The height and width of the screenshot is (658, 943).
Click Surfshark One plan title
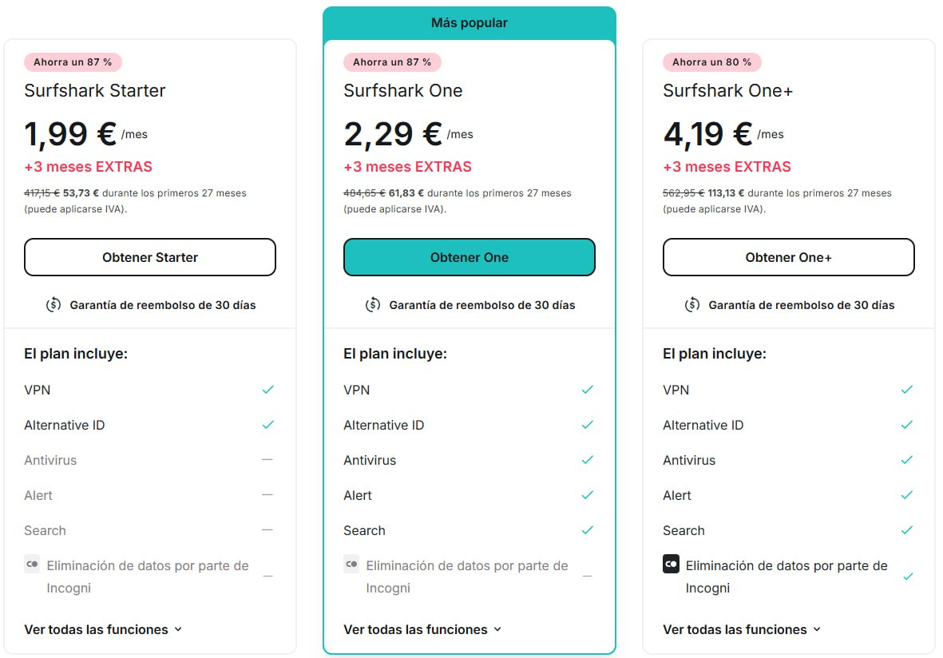(403, 91)
